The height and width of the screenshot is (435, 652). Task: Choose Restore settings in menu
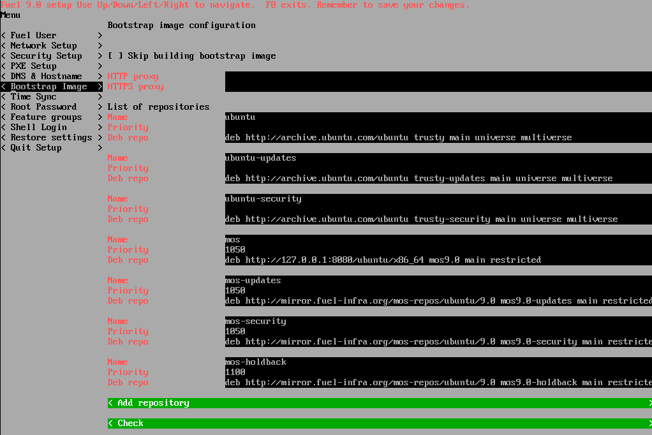tap(51, 138)
